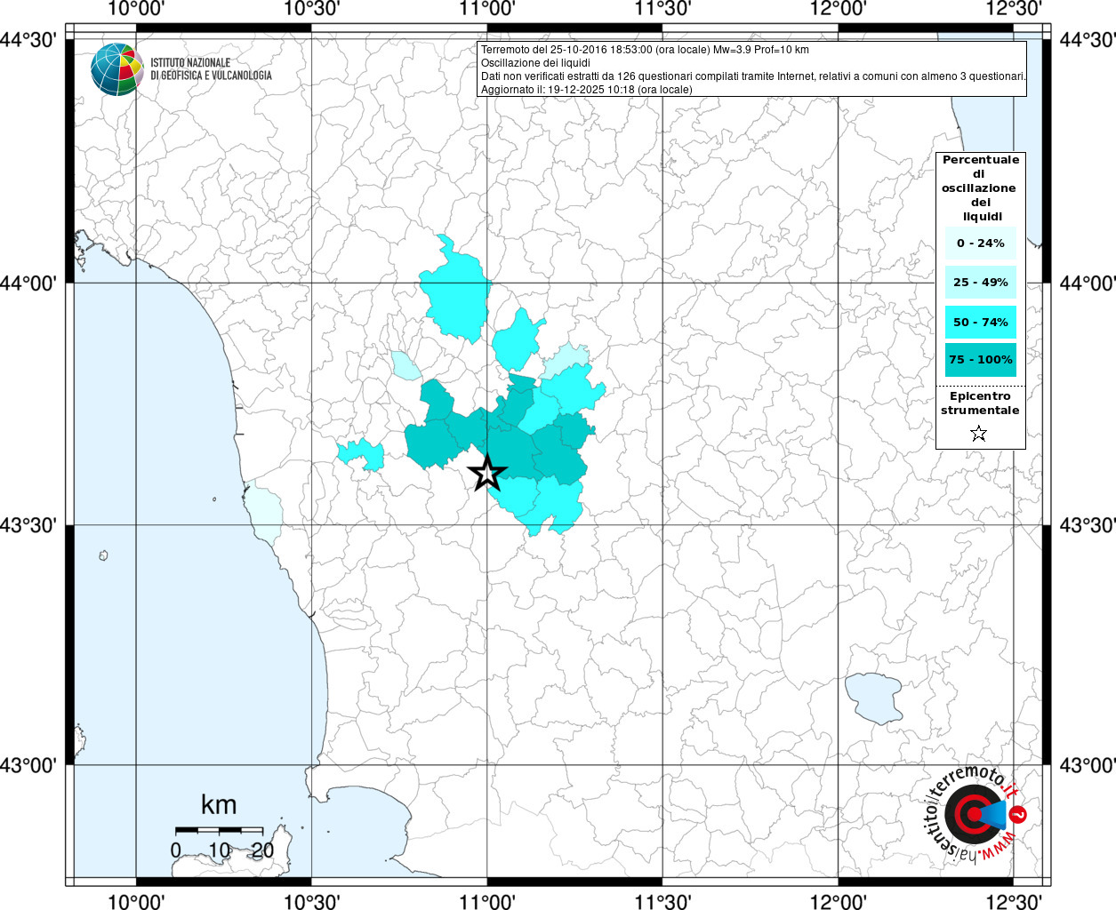This screenshot has height=910, width=1116.
Task: Click the Istituto Nazionale di Geofisica text
Action: coord(211,69)
